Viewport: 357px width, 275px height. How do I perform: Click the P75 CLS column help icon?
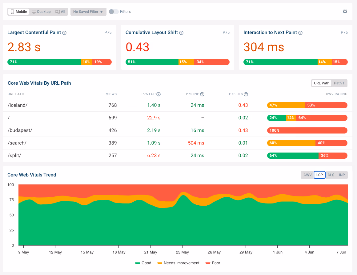coord(246,94)
